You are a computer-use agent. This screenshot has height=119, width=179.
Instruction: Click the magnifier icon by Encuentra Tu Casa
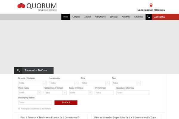coord(18,70)
